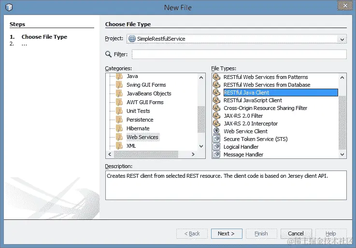Click the Swing GUI Forms folder icon
Viewport: 356px width, 248px height.
pyautogui.click(x=119, y=85)
